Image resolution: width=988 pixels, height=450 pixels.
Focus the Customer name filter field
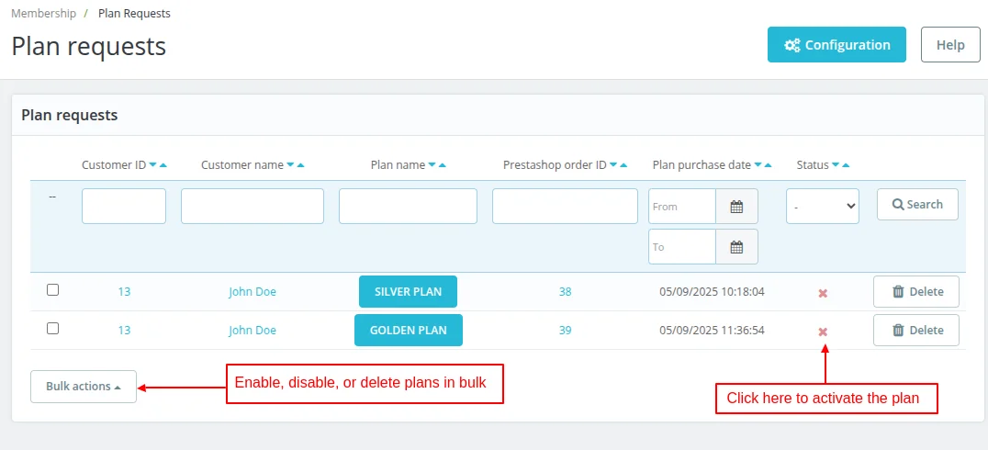coord(253,206)
